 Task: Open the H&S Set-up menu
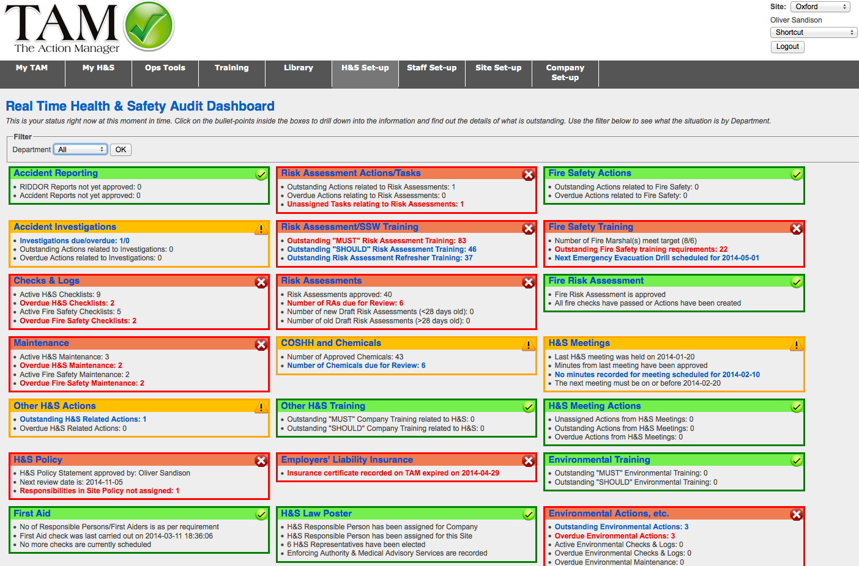(x=365, y=73)
